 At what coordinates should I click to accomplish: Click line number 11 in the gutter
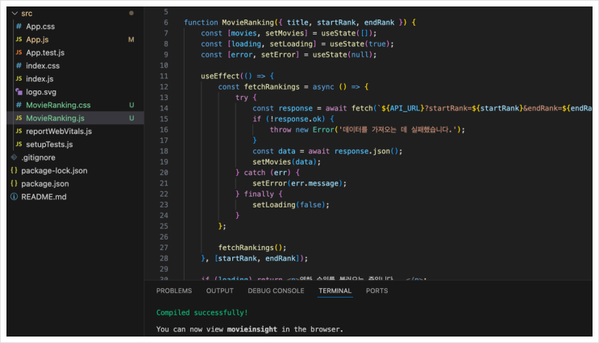point(164,76)
